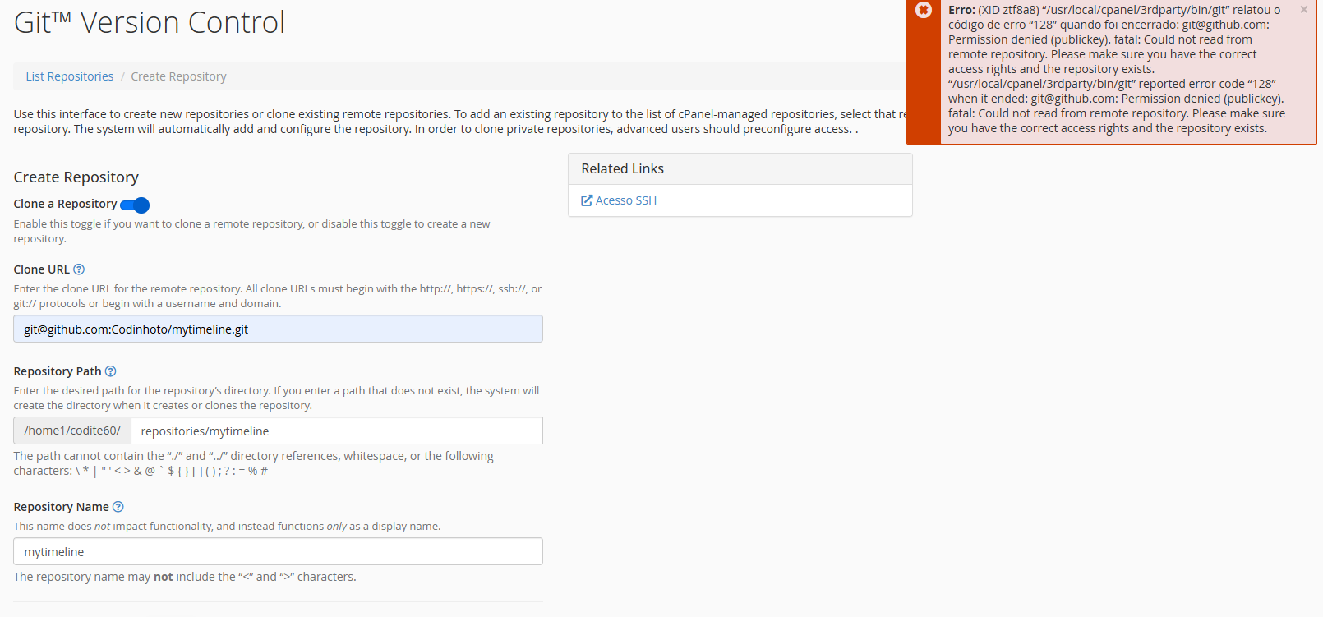Open help icon next to Repository Path

point(110,371)
